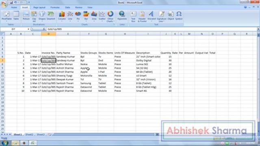Image resolution: width=260 pixels, height=146 pixels.
Task: Select the cell containing Motorolla
Action: [x=89, y=76]
